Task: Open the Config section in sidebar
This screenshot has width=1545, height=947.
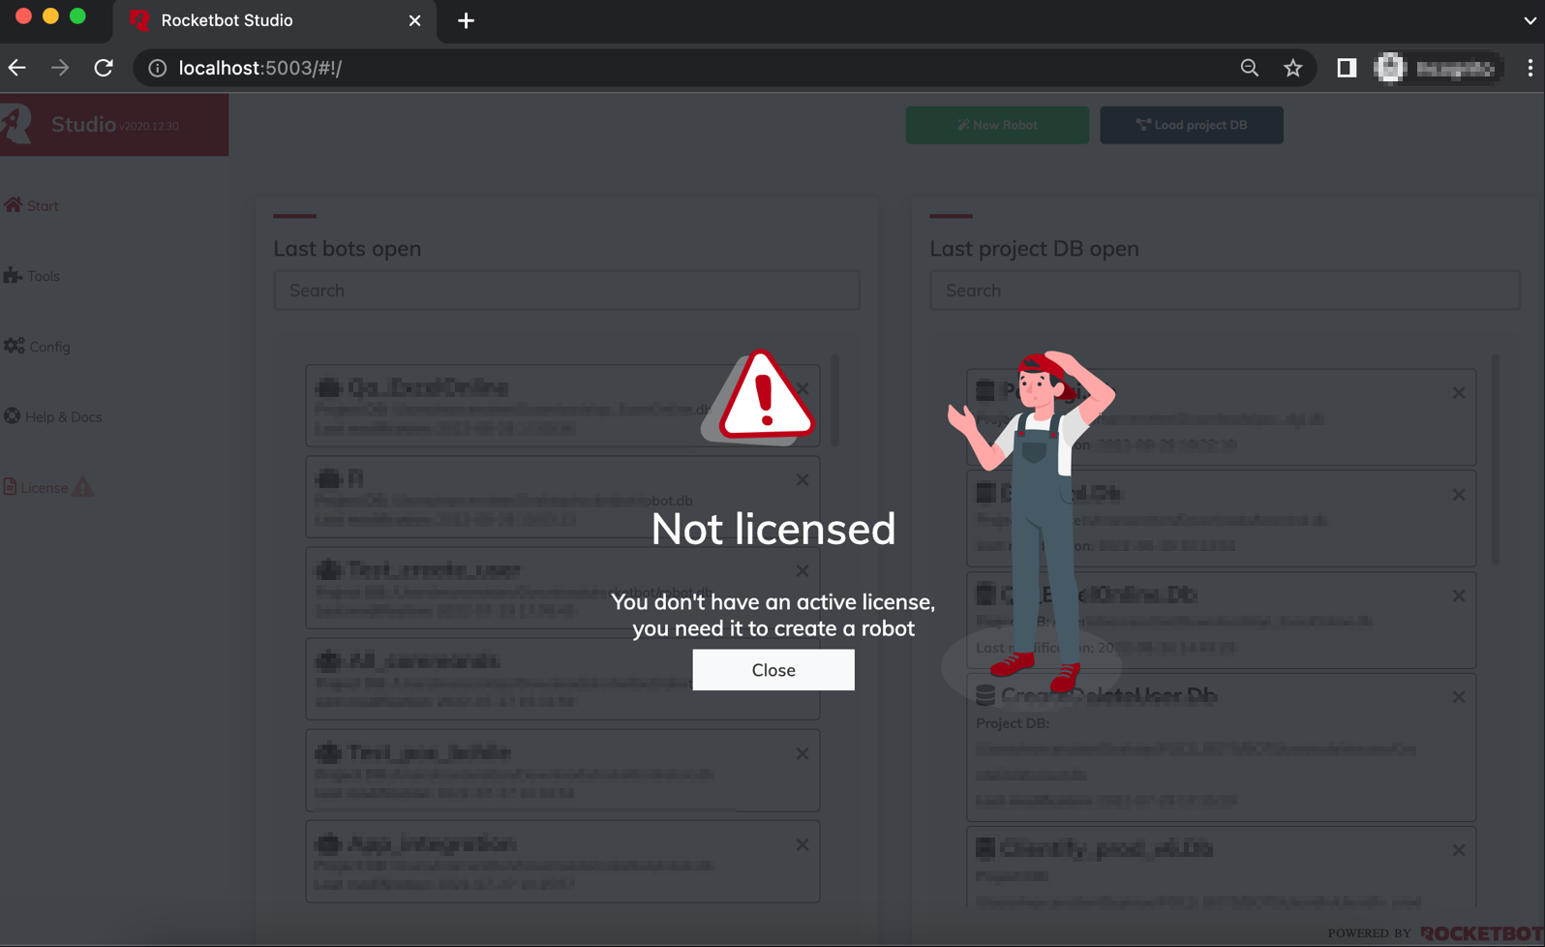Action: (x=37, y=346)
